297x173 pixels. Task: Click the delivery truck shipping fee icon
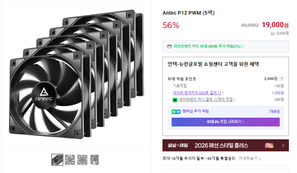point(273,34)
